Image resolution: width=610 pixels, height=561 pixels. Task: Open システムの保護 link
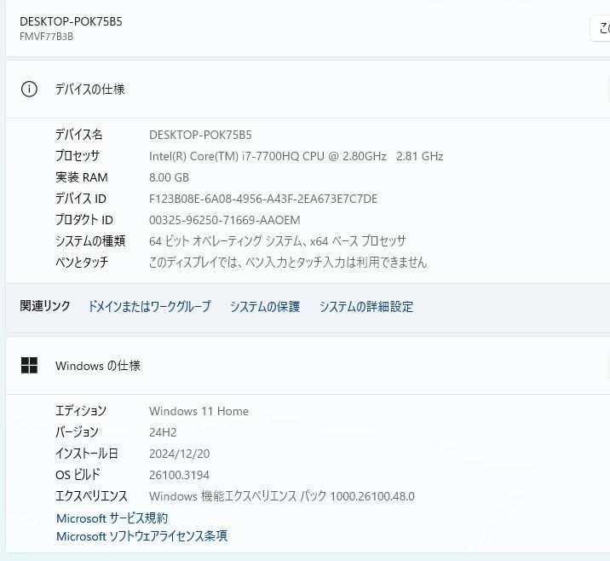(x=265, y=306)
